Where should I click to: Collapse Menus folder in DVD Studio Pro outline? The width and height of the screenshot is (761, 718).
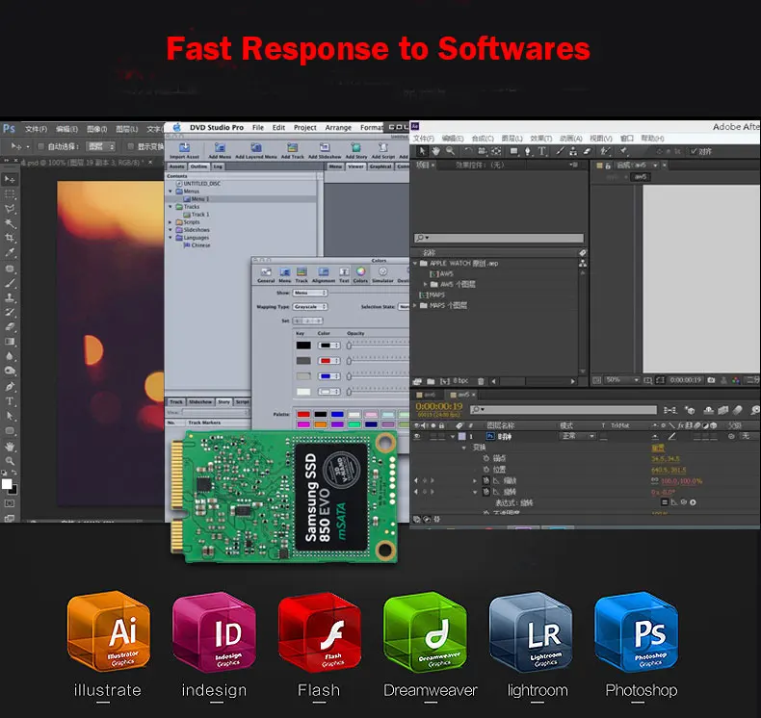pyautogui.click(x=171, y=192)
